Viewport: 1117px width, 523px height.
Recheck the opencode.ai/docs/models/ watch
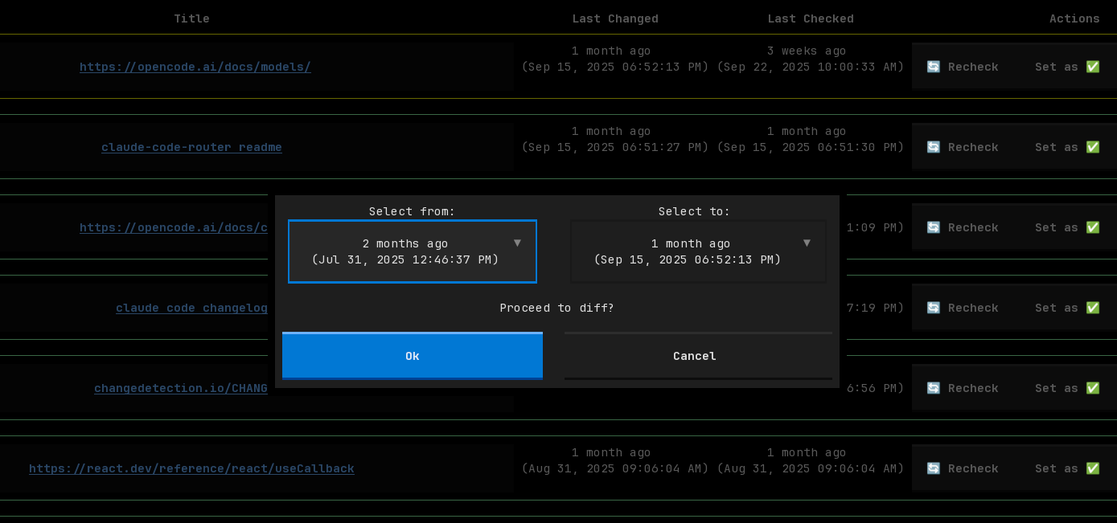point(963,67)
